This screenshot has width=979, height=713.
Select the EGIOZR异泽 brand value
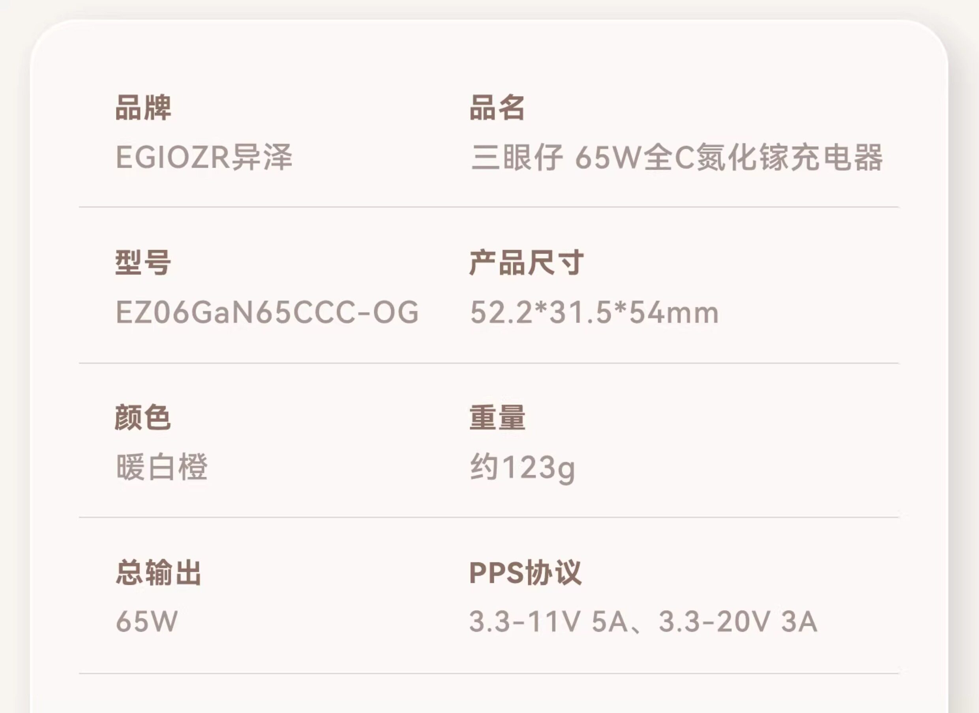point(204,157)
